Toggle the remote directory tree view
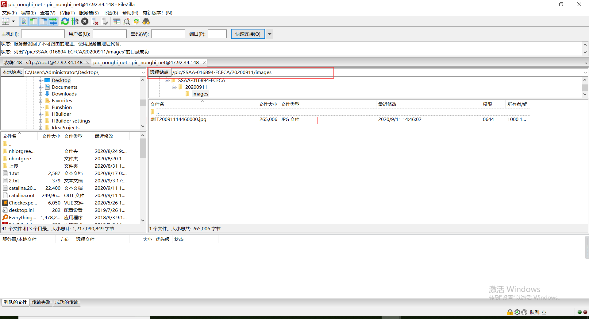Viewport: 589px width, 319px height. (43, 21)
